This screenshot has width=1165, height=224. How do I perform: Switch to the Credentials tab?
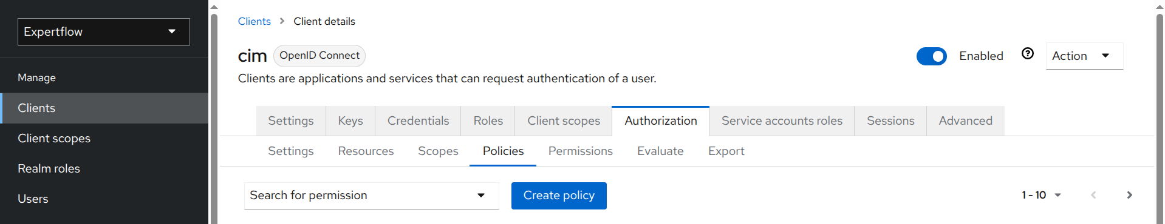tap(418, 120)
